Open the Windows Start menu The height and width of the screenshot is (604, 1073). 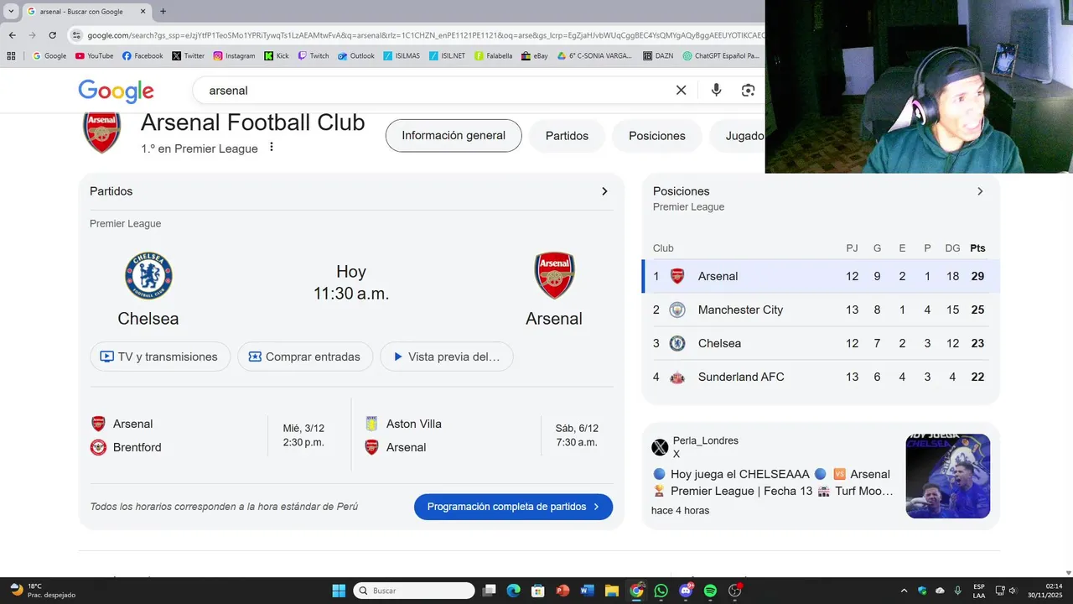click(x=339, y=591)
